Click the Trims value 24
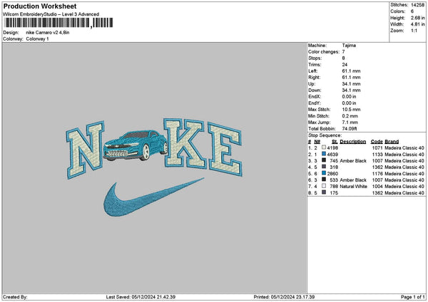The image size is (428, 302). coord(345,65)
